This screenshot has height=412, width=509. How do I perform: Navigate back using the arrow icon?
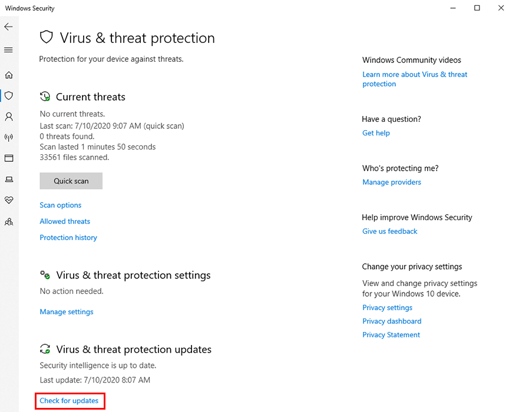click(x=8, y=26)
